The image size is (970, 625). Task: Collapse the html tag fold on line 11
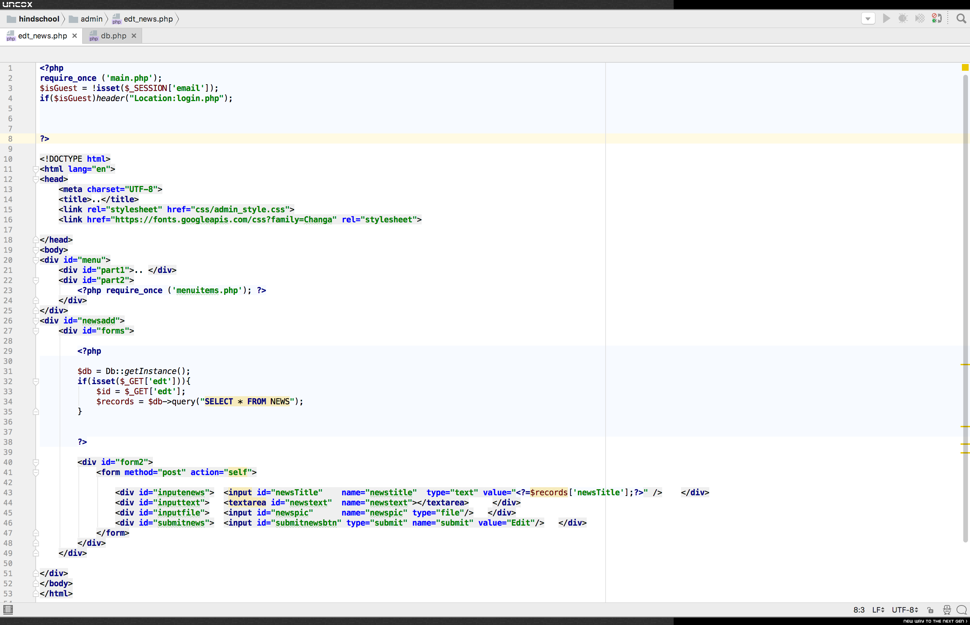pyautogui.click(x=36, y=169)
